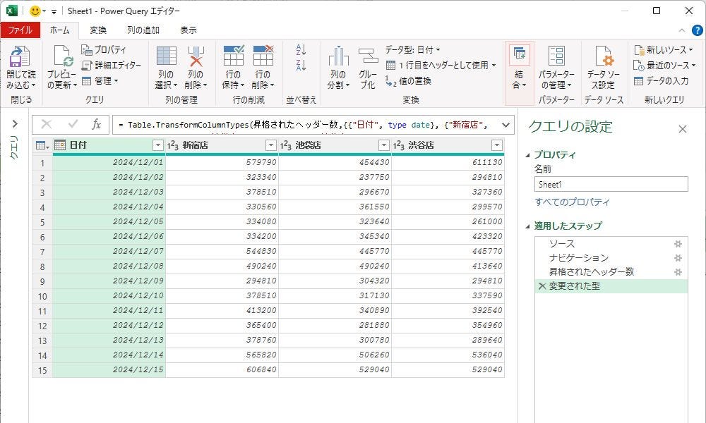706x423 pixels.
Task: Open the データ型: 日付 dropdown
Action: tap(413, 50)
